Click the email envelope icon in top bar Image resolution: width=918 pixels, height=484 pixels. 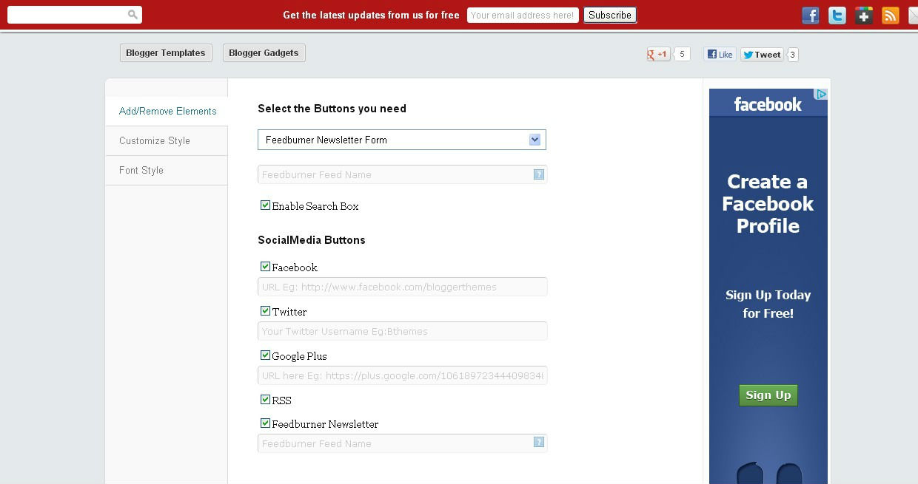(x=913, y=15)
